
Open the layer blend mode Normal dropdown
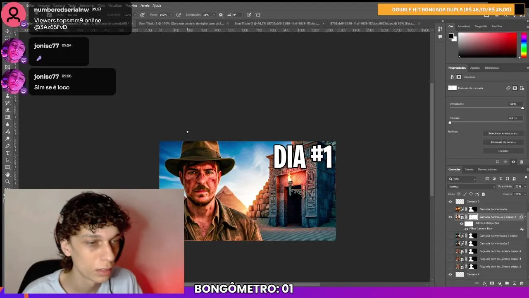coord(472,187)
